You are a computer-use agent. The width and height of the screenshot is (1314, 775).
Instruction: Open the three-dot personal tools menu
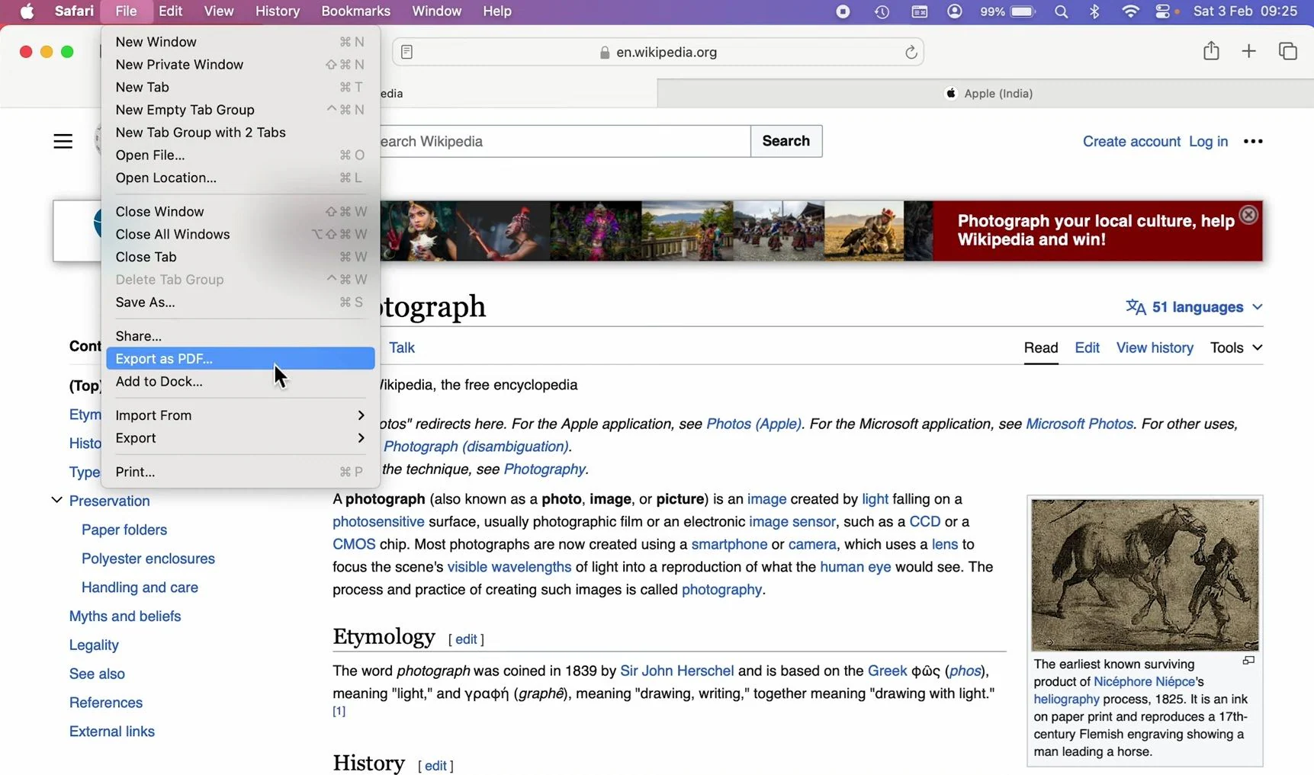coord(1253,141)
